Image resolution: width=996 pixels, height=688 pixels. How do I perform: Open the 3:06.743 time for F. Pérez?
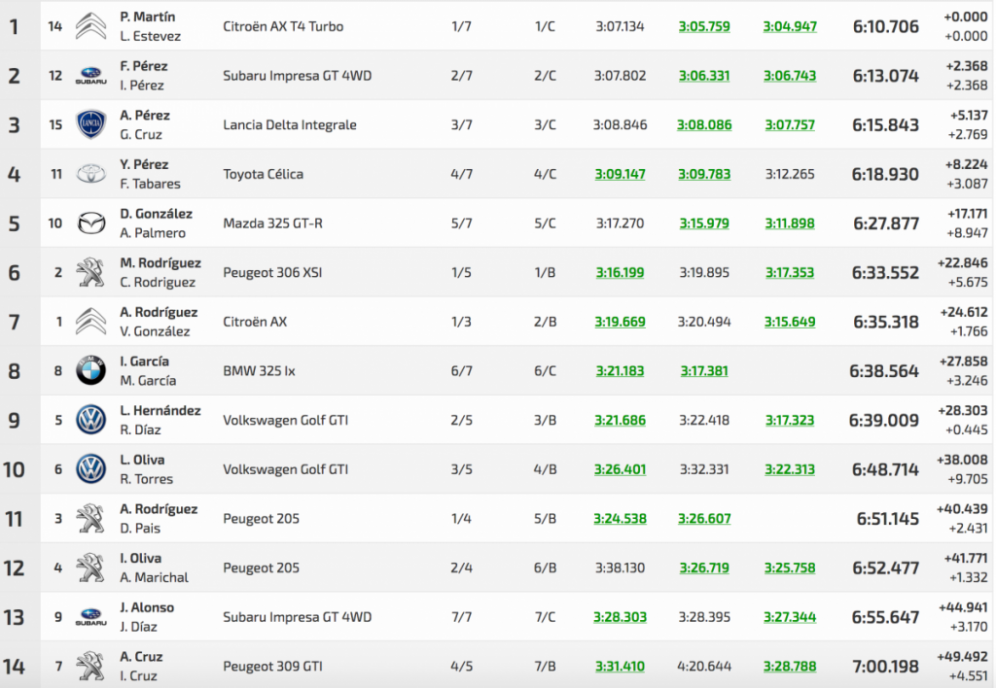pyautogui.click(x=789, y=76)
